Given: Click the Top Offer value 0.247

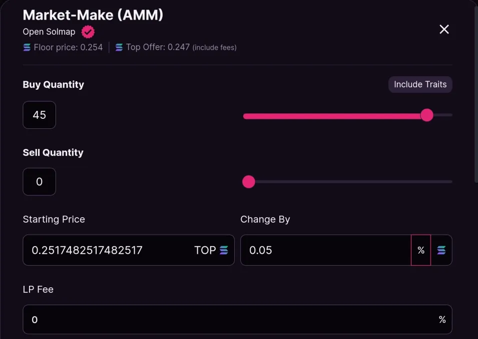Looking at the screenshot, I should [x=178, y=48].
